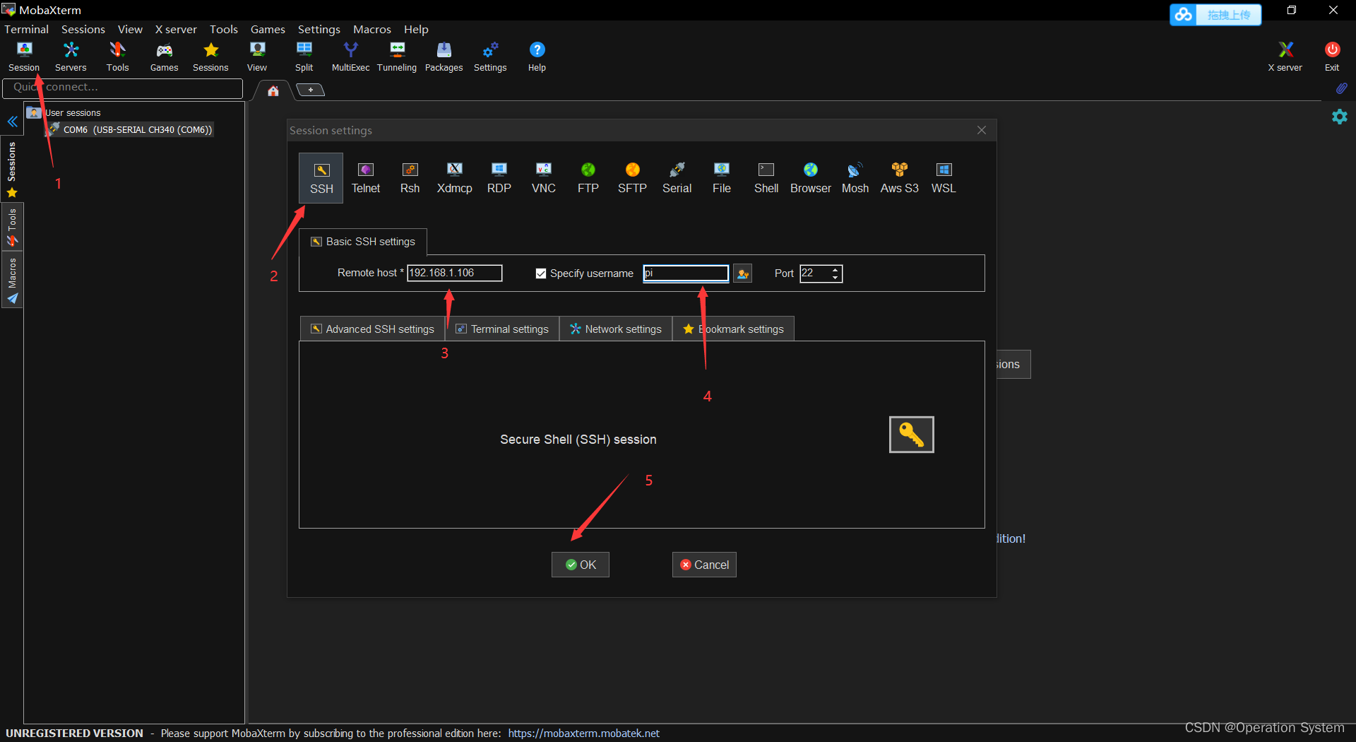
Task: Open a new tab with plus button
Action: (x=310, y=90)
